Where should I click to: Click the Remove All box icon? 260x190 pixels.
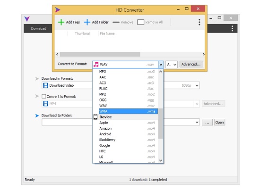[140, 22]
